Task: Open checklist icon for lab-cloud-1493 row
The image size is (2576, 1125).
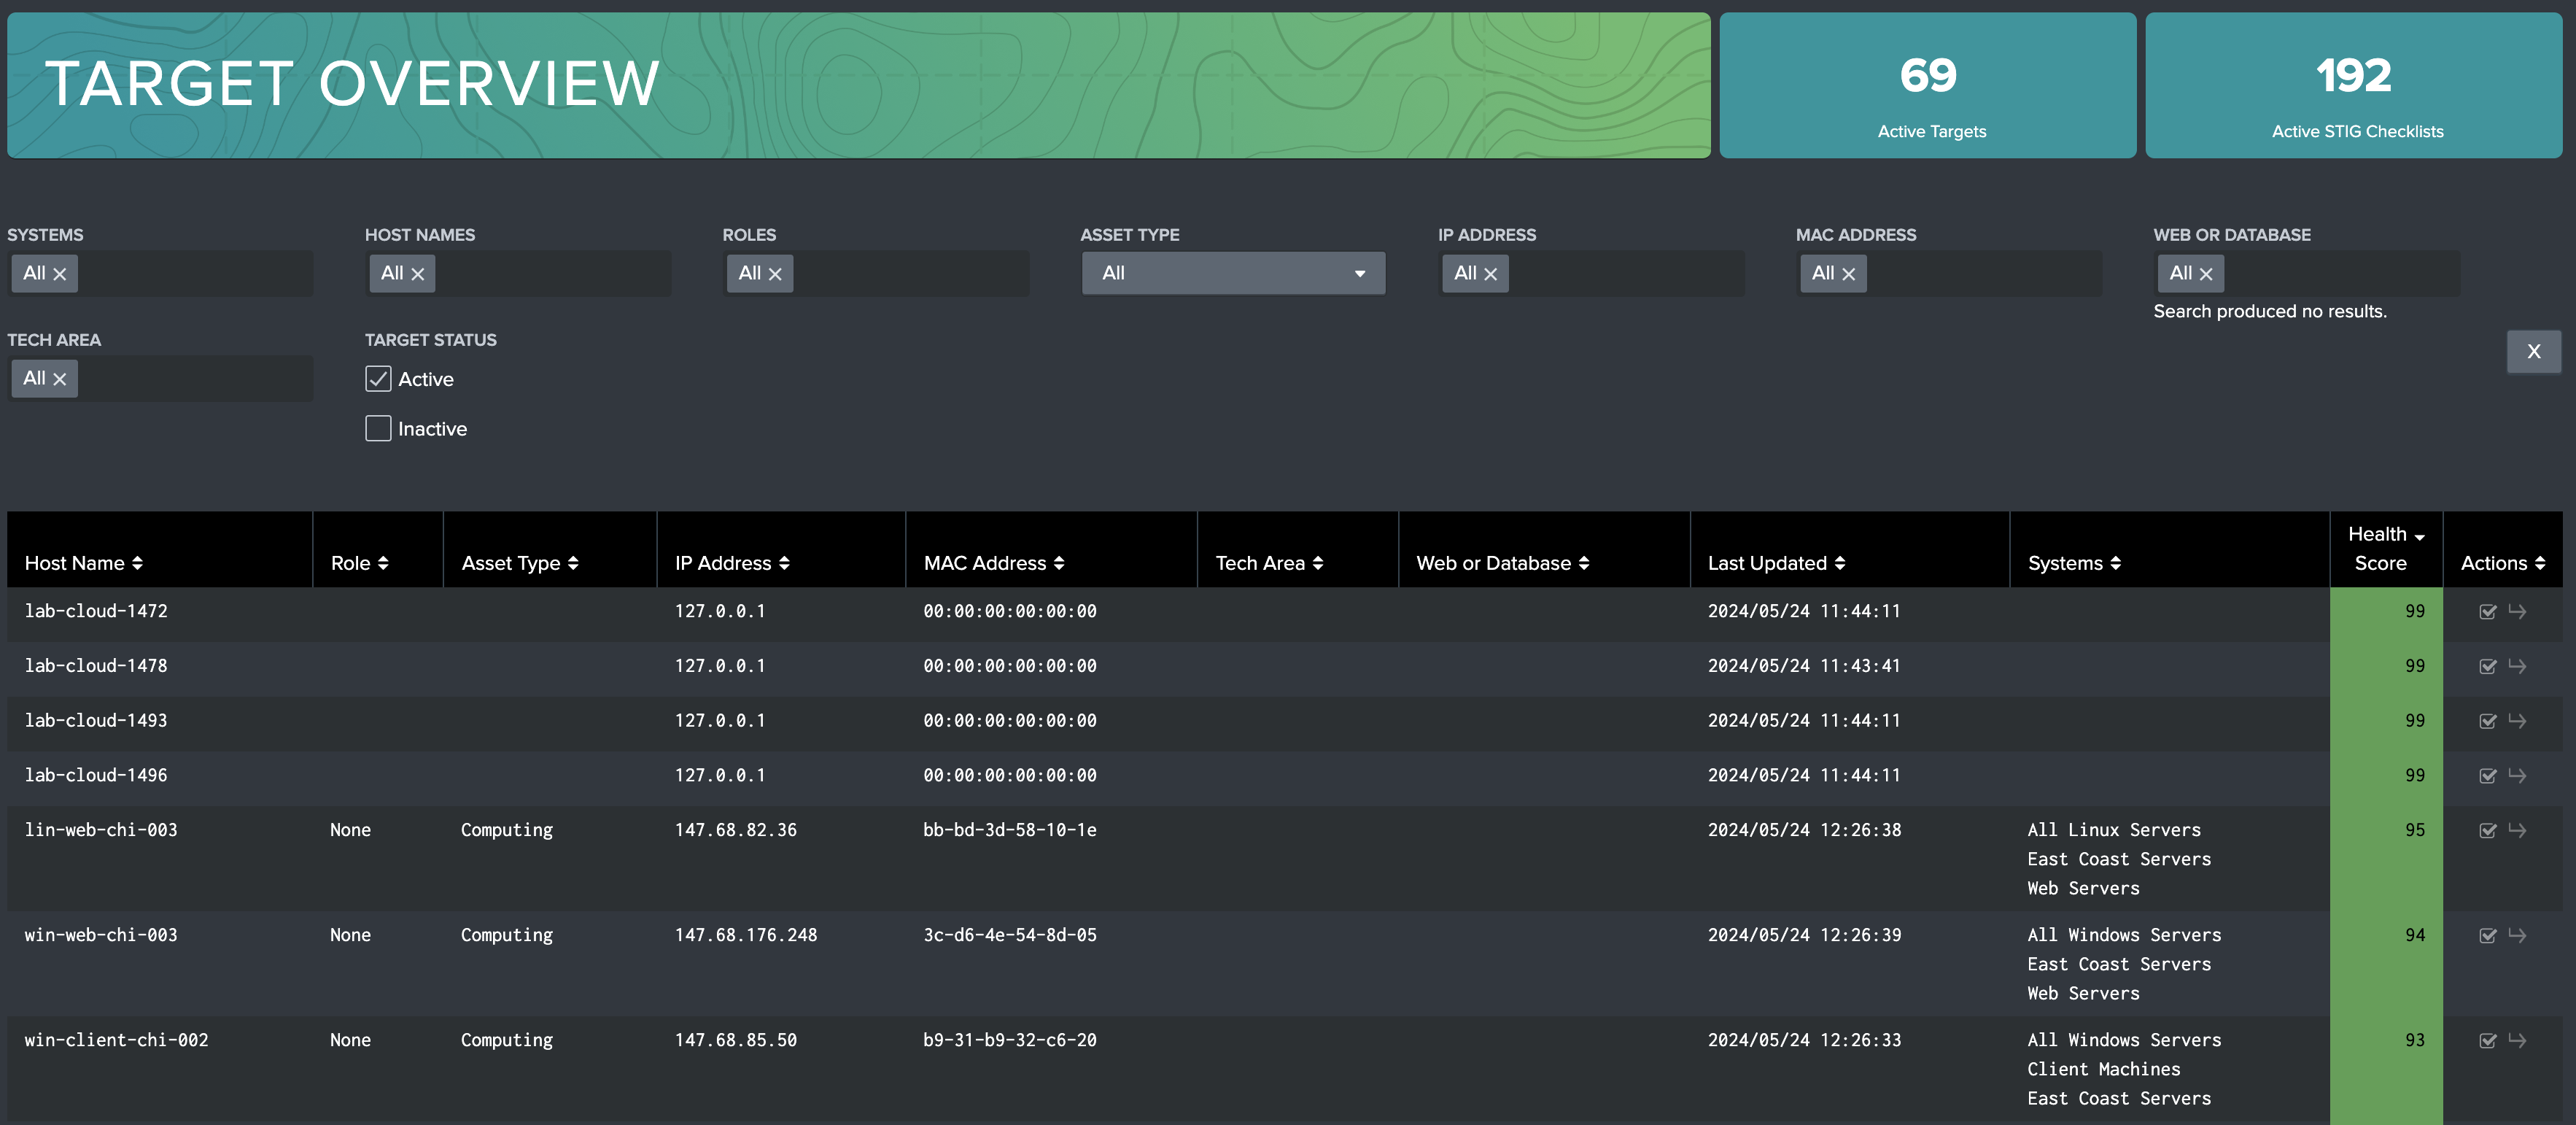Action: [2488, 722]
